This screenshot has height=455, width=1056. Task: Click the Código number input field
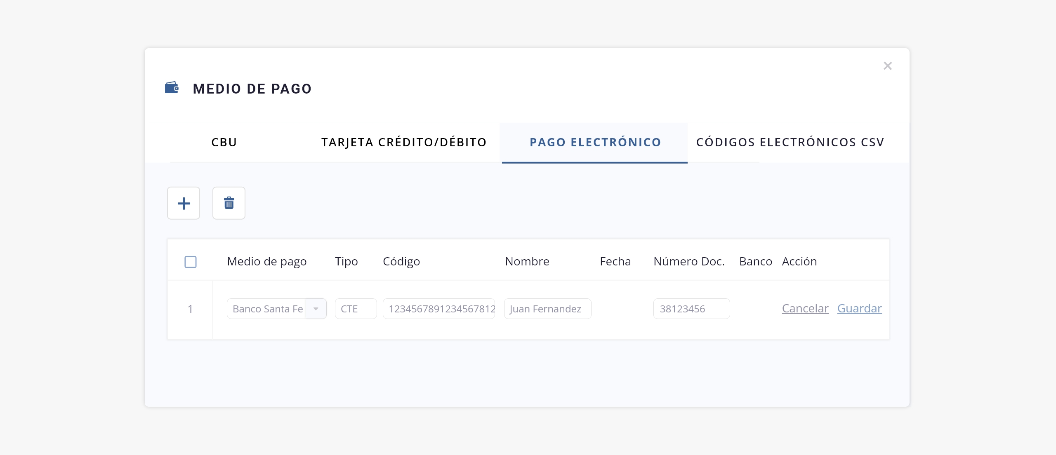point(439,309)
